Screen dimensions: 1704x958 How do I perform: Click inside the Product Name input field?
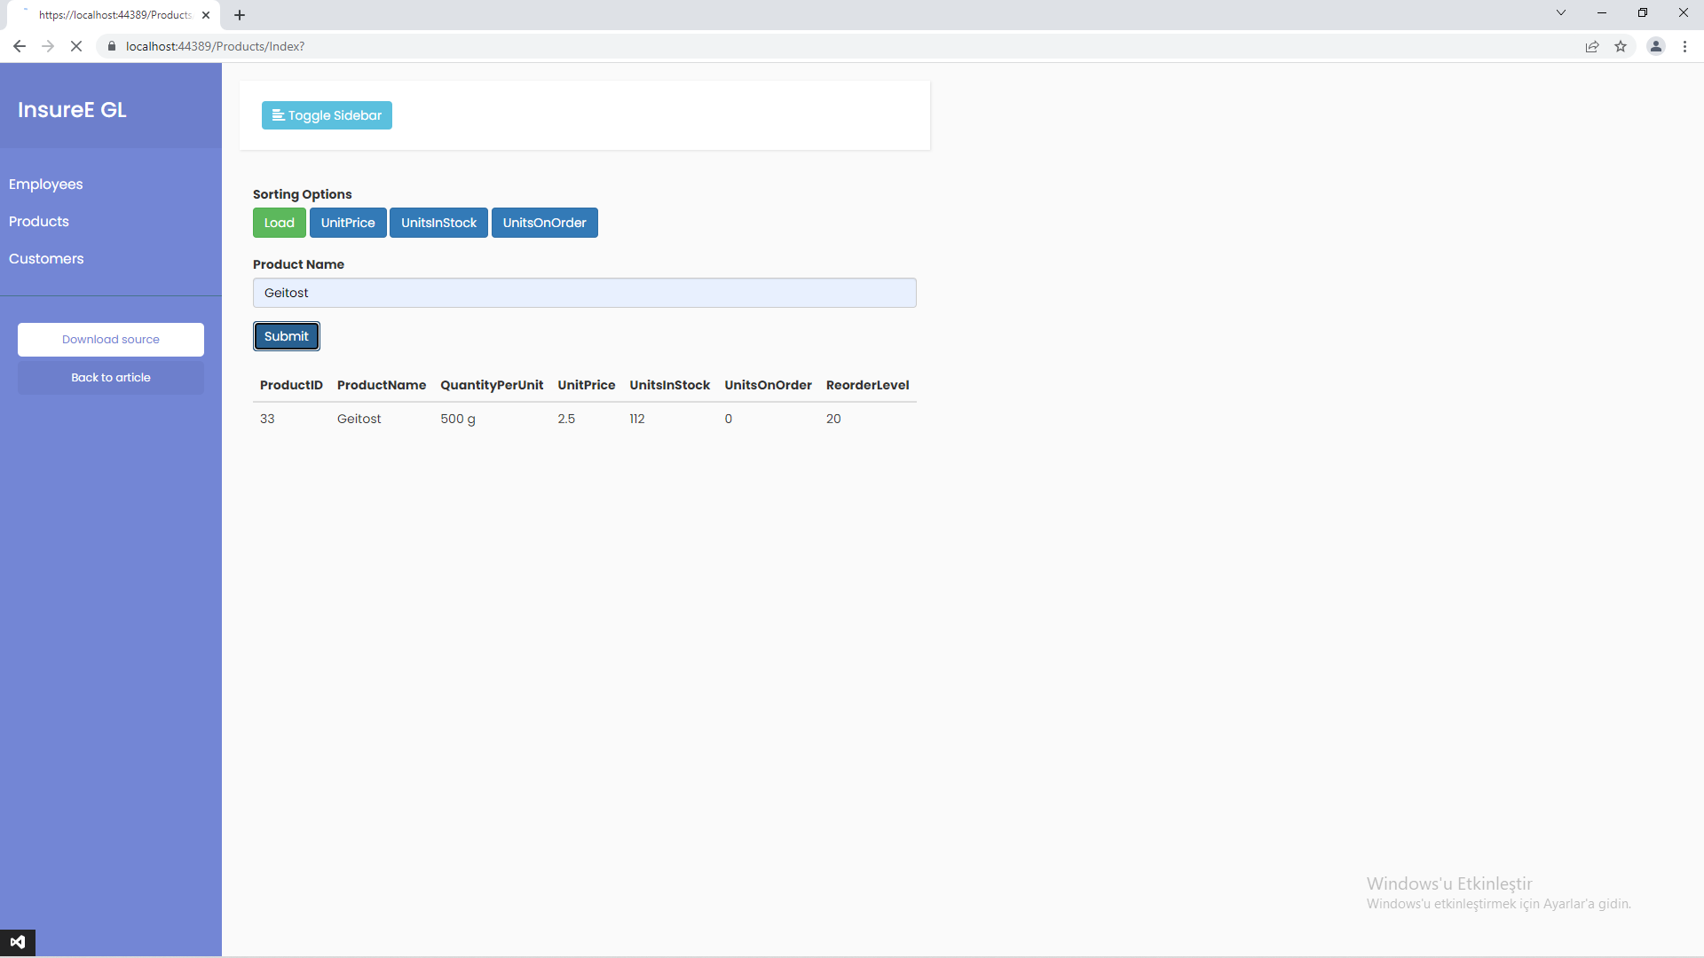pyautogui.click(x=584, y=293)
